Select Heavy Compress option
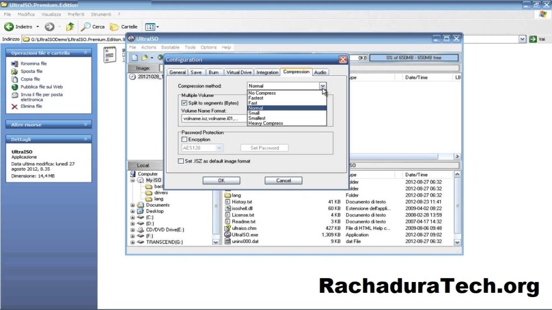The height and width of the screenshot is (310, 552). coord(287,123)
